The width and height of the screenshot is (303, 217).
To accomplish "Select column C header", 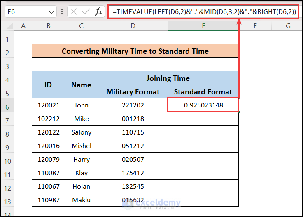I will point(82,26).
